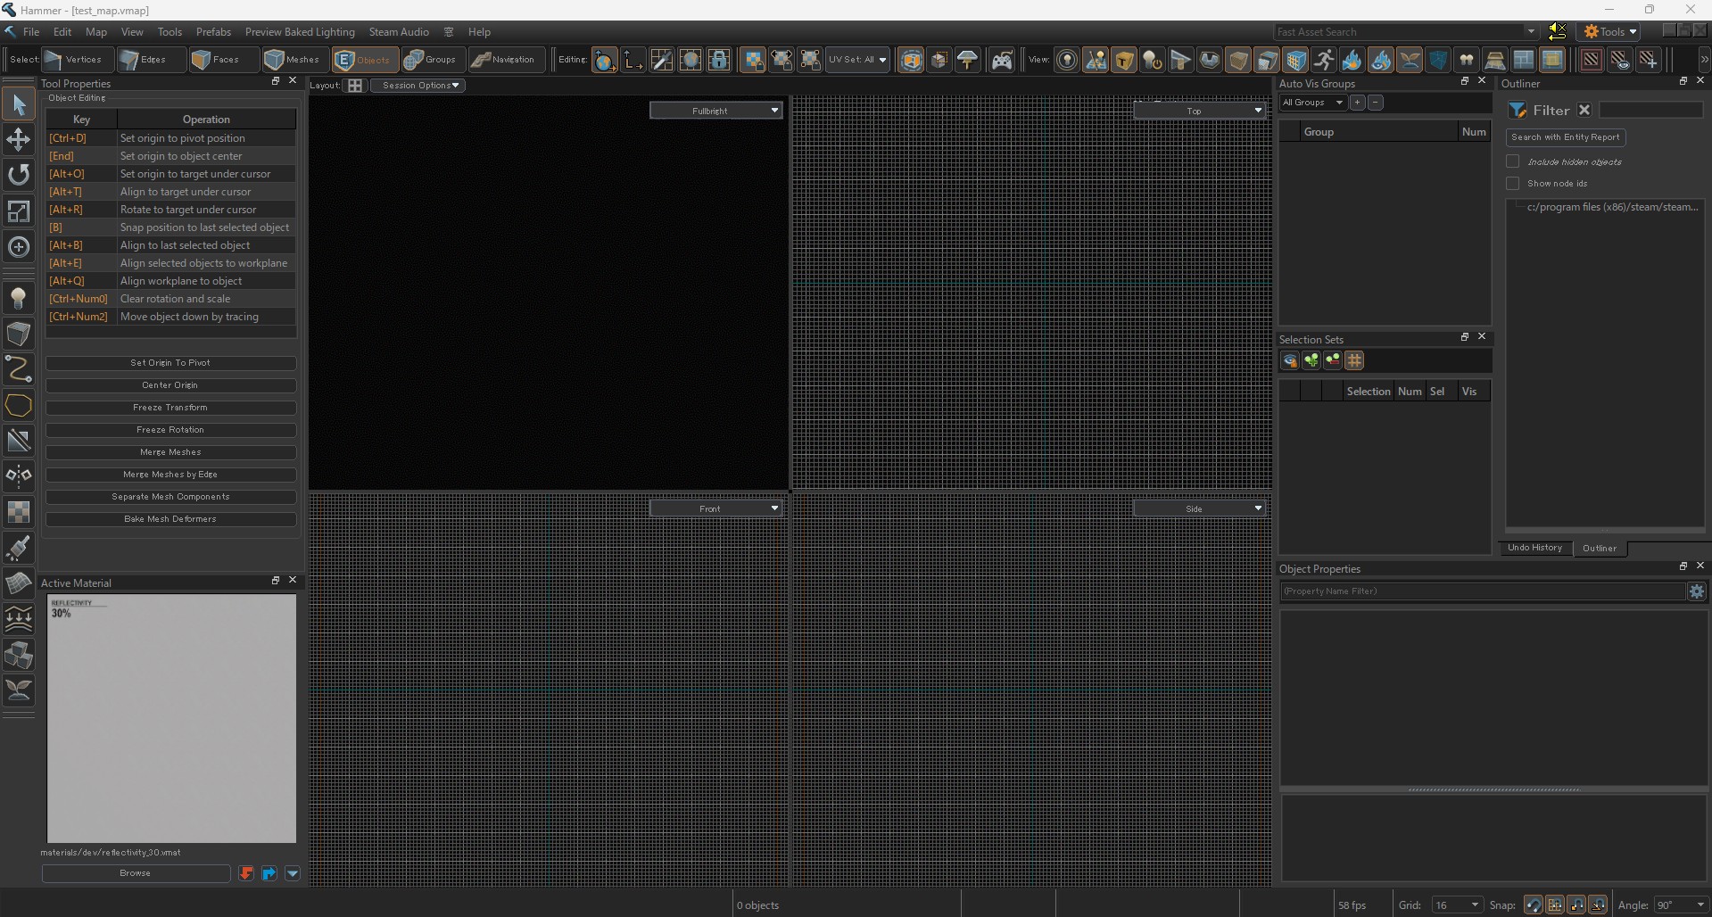Image resolution: width=1712 pixels, height=917 pixels.
Task: Click the Merge Meshes button
Action: [x=170, y=452]
